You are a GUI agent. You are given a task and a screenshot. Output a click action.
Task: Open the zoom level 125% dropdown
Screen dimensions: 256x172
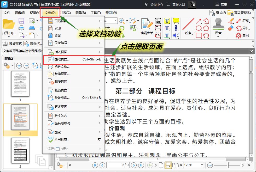pos(202,165)
